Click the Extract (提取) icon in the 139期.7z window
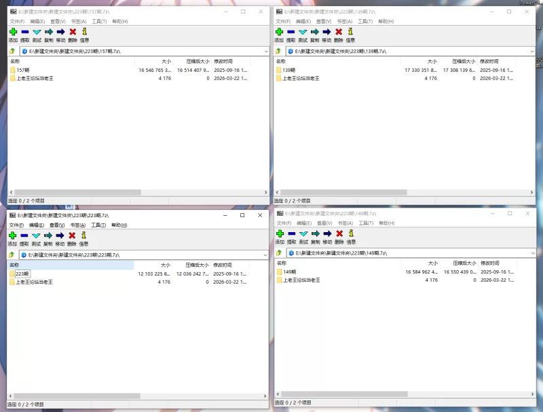 pyautogui.click(x=291, y=32)
